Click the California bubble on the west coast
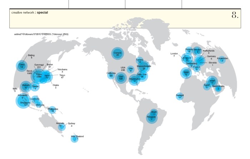 (111, 74)
